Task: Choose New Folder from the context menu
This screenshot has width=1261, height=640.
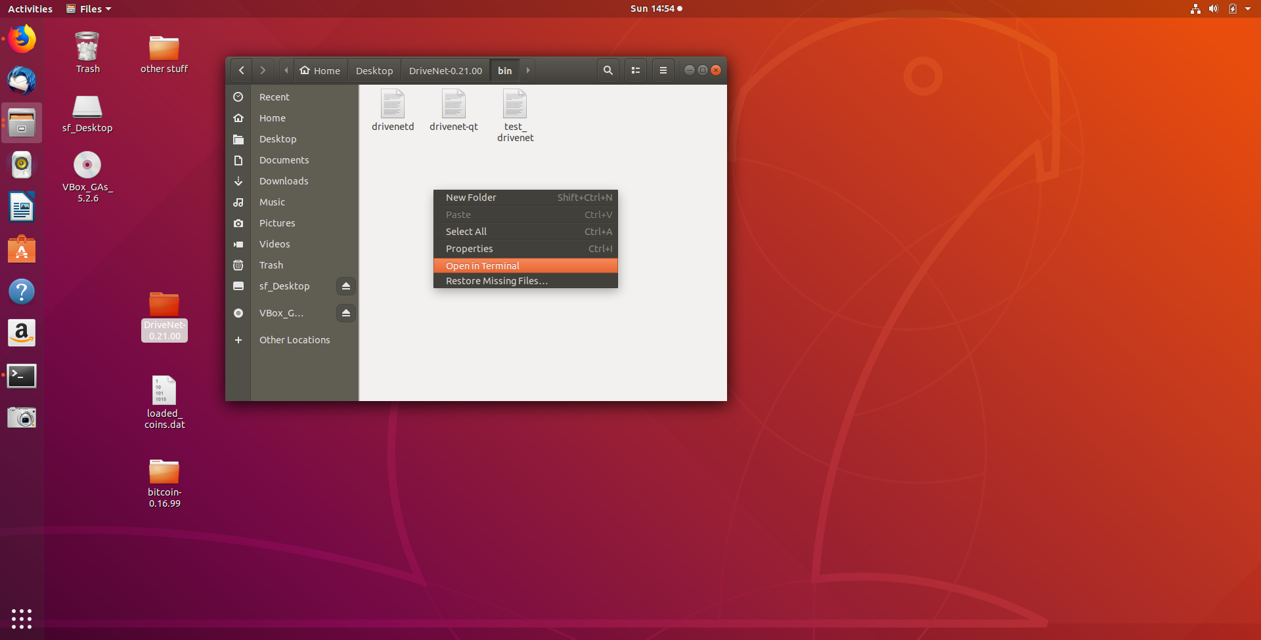Action: 525,198
